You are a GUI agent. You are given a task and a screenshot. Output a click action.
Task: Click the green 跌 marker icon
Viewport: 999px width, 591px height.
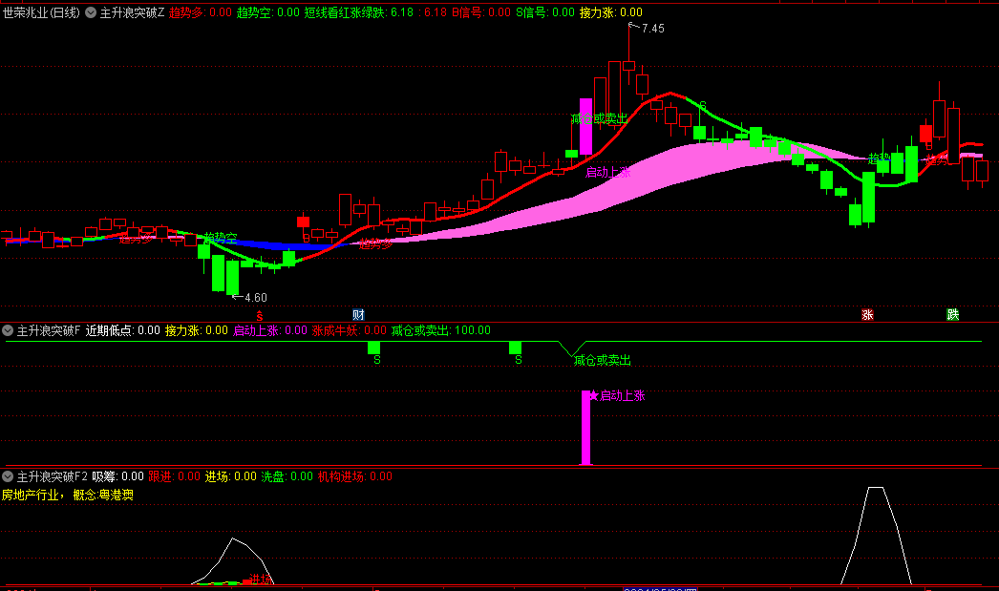click(x=953, y=315)
